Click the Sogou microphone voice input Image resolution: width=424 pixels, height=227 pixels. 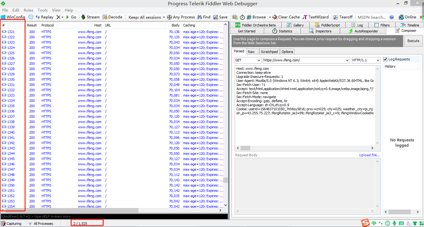(394, 223)
